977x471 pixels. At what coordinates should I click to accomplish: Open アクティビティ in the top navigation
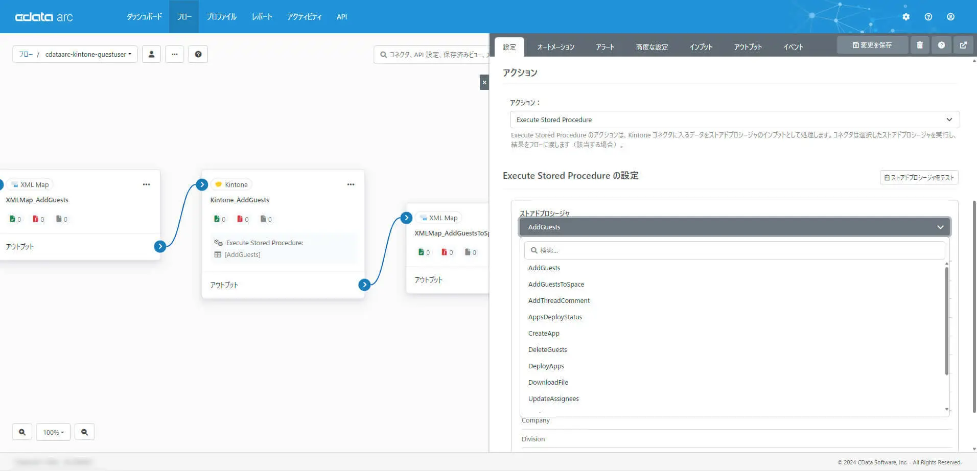coord(305,17)
